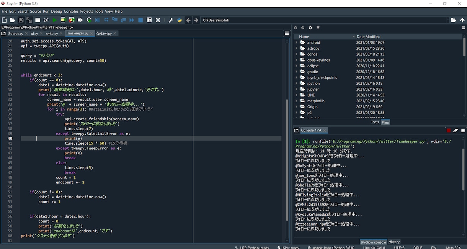The height and width of the screenshot is (249, 467).
Task: Open the IPython console options menu
Action: coord(463,130)
